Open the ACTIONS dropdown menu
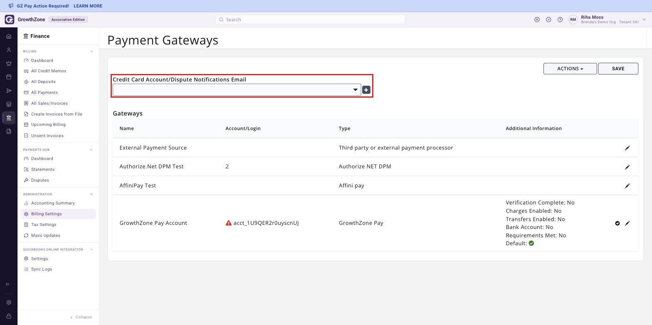This screenshot has height=325, width=652. coord(570,69)
